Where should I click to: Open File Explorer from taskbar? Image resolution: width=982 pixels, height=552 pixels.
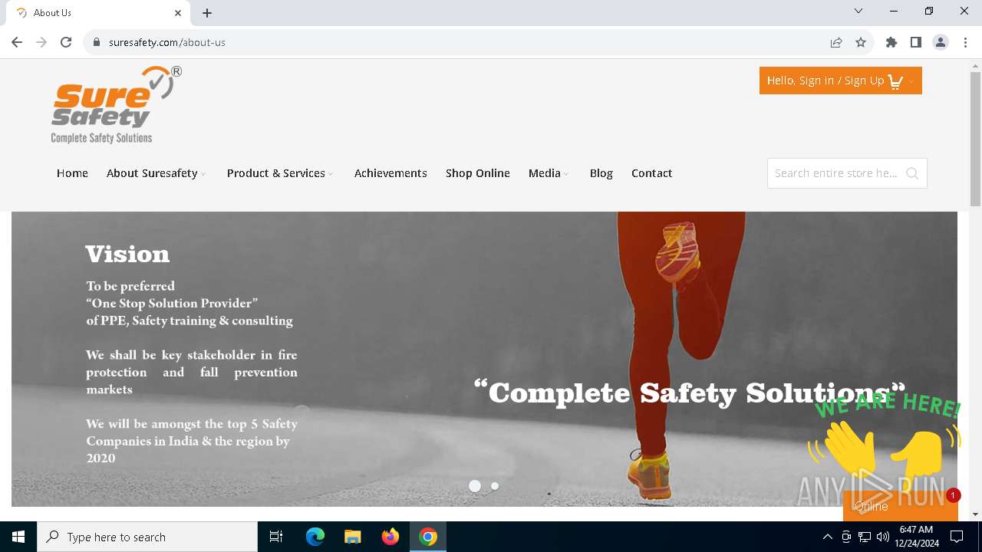pos(353,537)
